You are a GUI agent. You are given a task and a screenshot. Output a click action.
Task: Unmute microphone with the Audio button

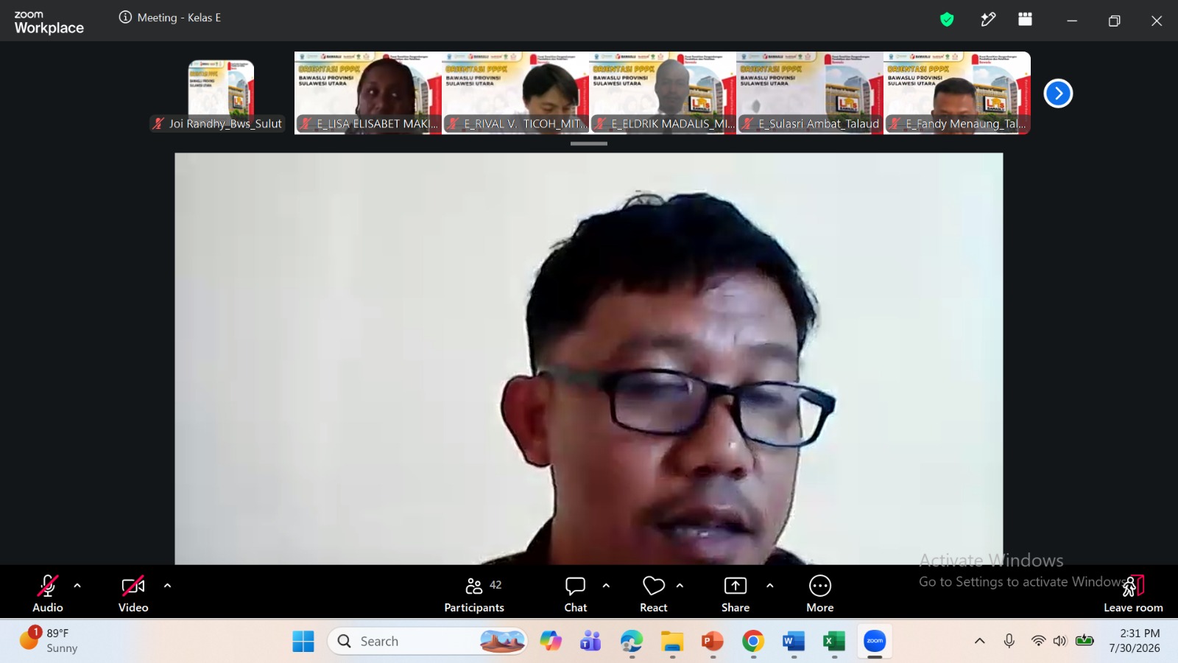click(x=48, y=594)
